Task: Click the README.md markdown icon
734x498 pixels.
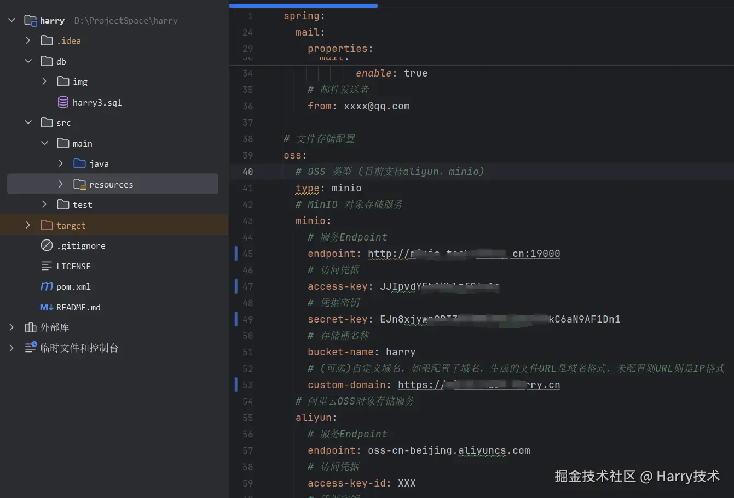Action: (47, 307)
